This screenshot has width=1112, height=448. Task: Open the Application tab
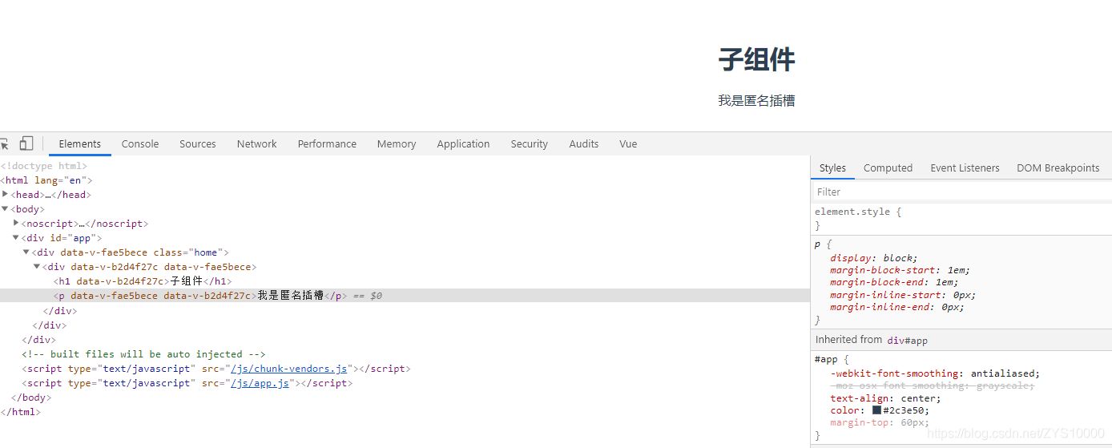(x=463, y=143)
